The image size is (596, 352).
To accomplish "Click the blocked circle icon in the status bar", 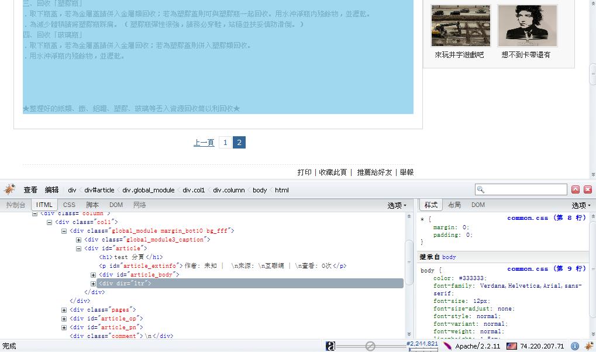I will [370, 346].
